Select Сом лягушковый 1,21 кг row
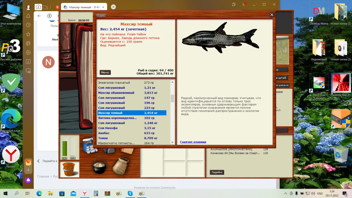Viewport: 352px width, 198px height. 132,88
